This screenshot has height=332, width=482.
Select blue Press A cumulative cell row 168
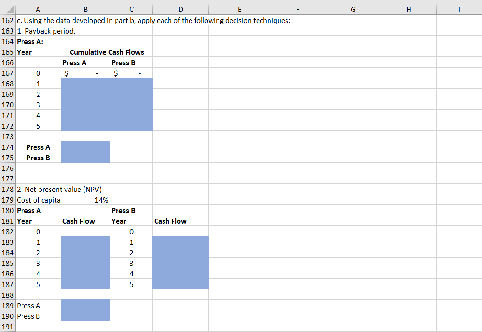pyautogui.click(x=85, y=84)
